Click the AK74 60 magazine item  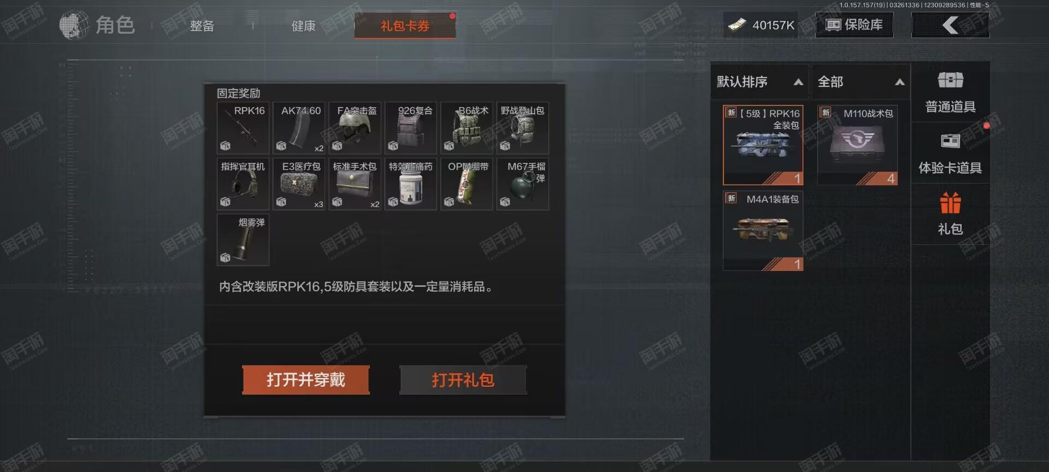pyautogui.click(x=299, y=128)
